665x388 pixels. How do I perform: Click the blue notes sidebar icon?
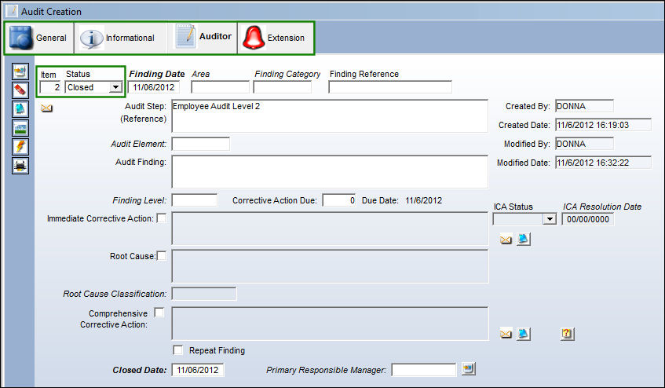pos(20,109)
